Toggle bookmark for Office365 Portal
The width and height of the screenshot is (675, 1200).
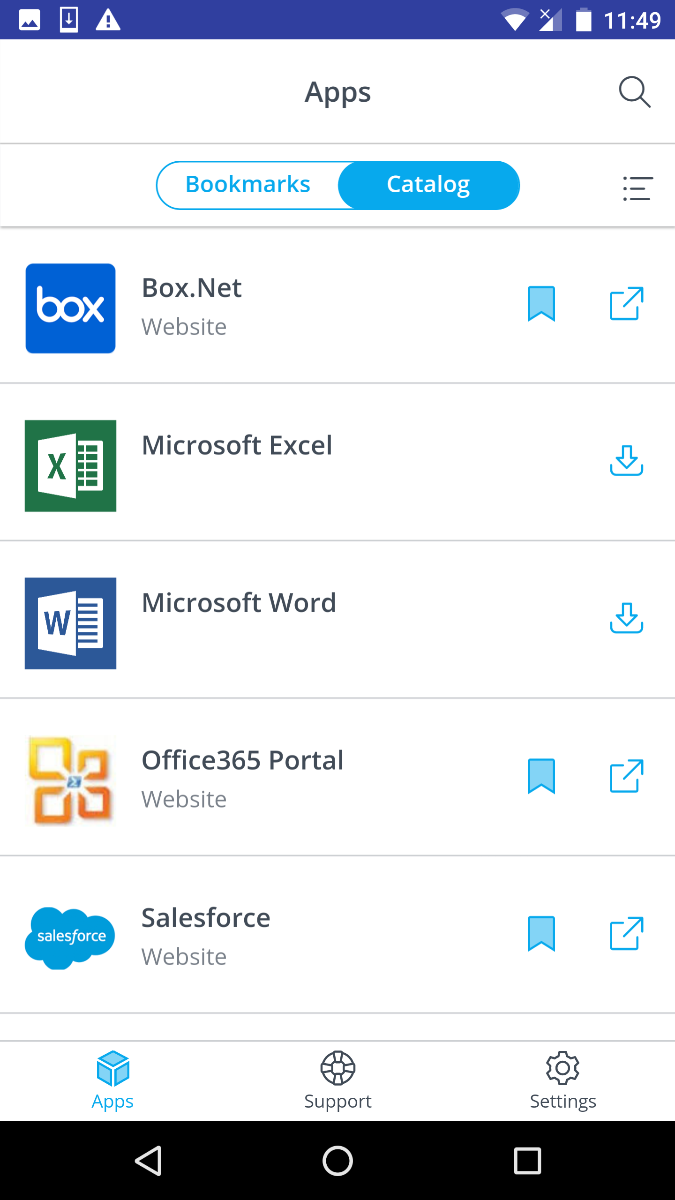coord(541,776)
